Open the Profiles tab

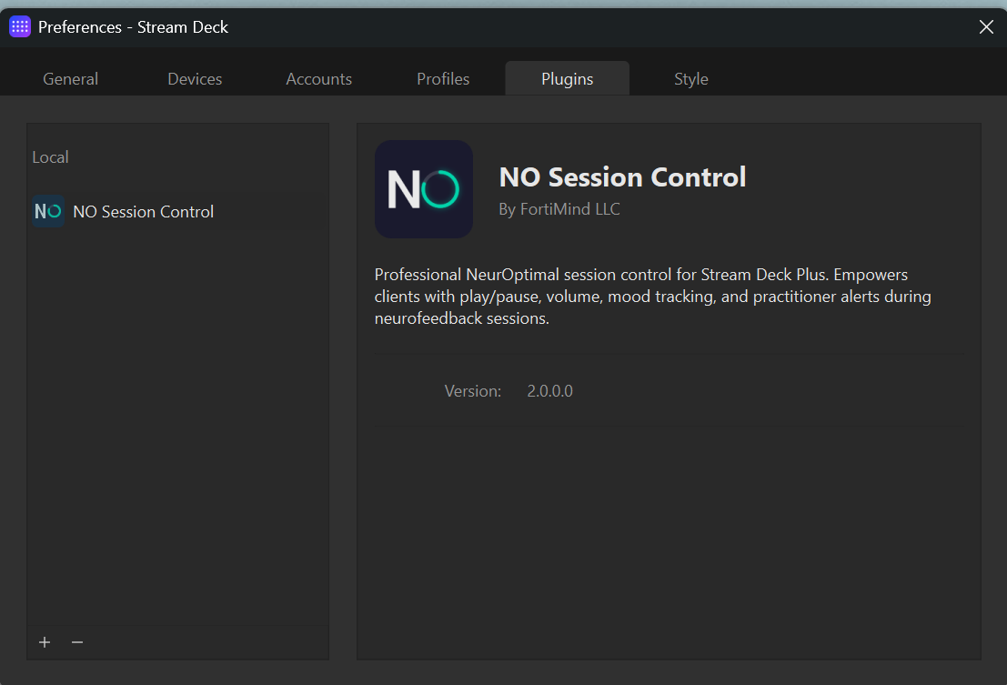443,78
